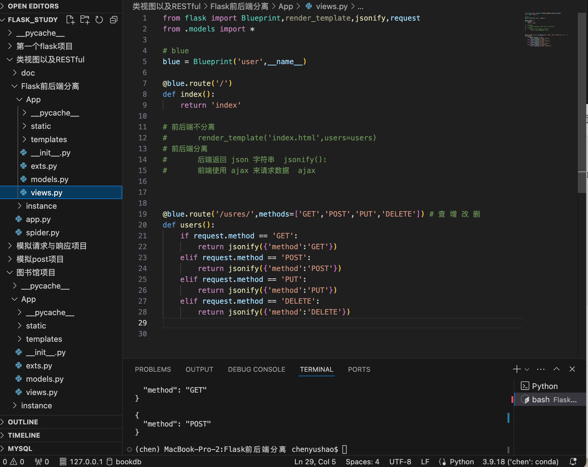The height and width of the screenshot is (467, 588).
Task: Expand the OPEN EDITORS section
Action: (x=61, y=6)
